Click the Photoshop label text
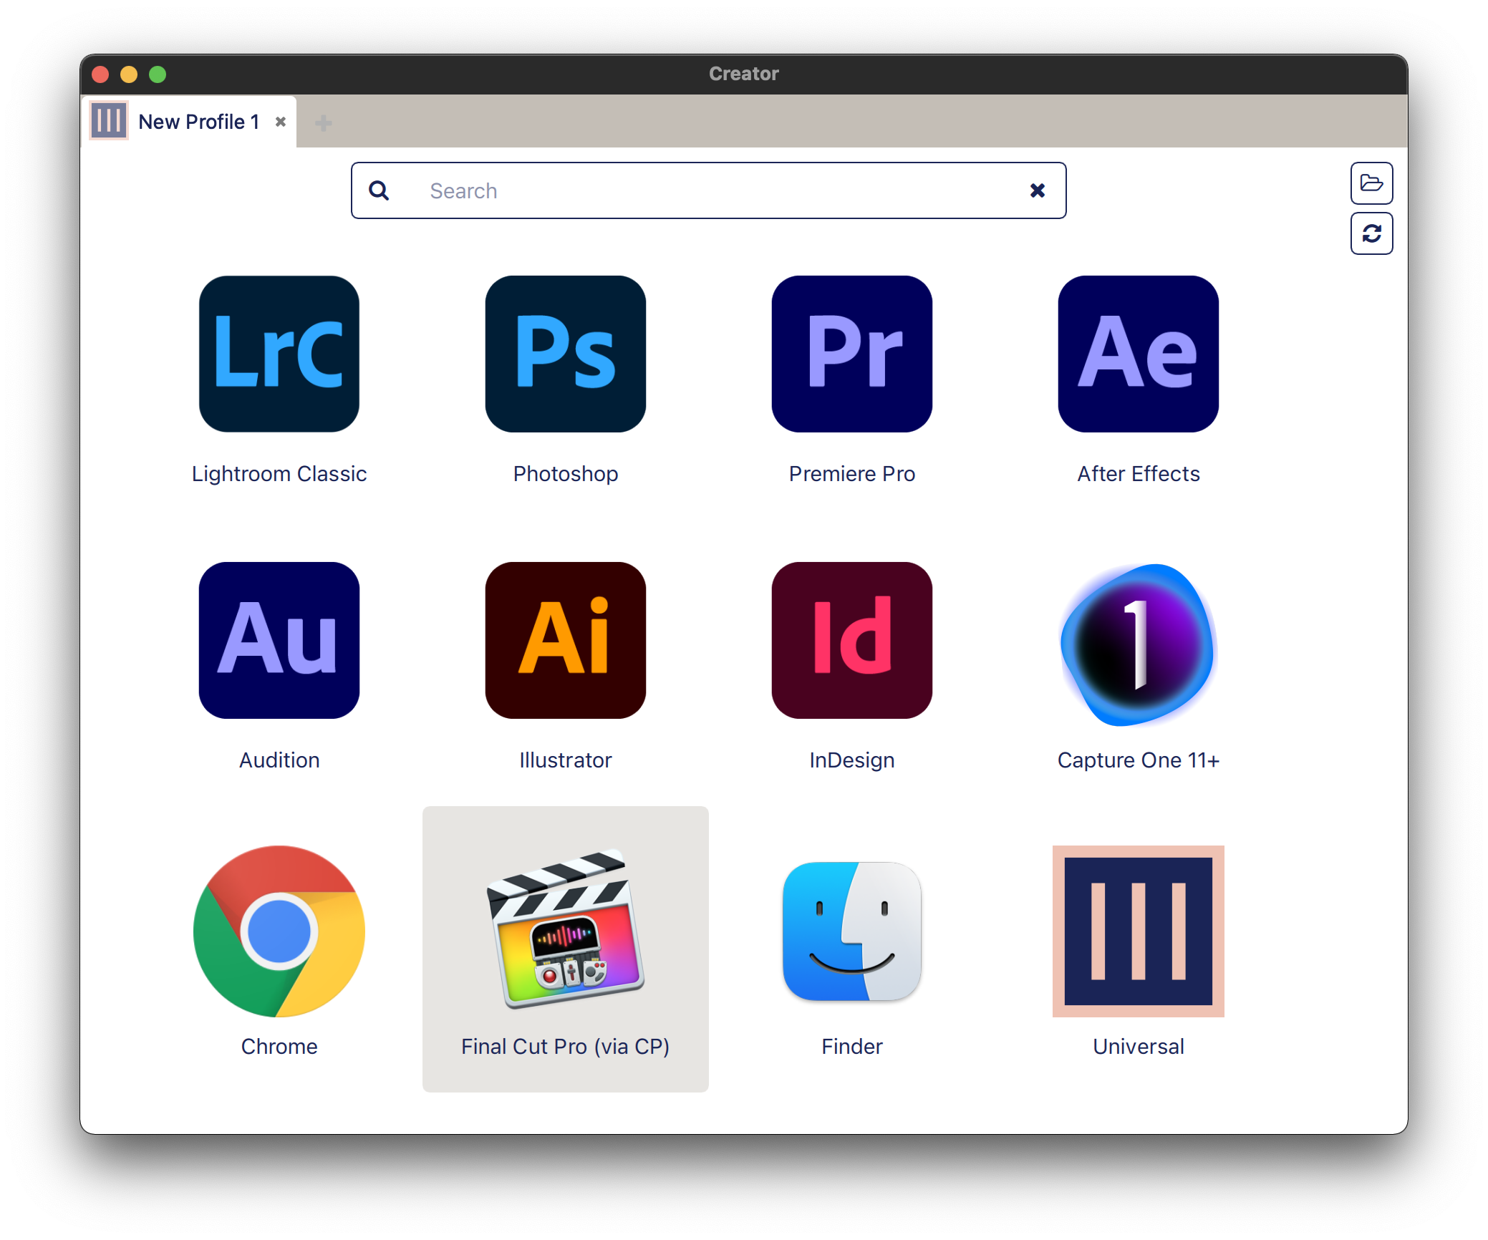 pos(566,474)
